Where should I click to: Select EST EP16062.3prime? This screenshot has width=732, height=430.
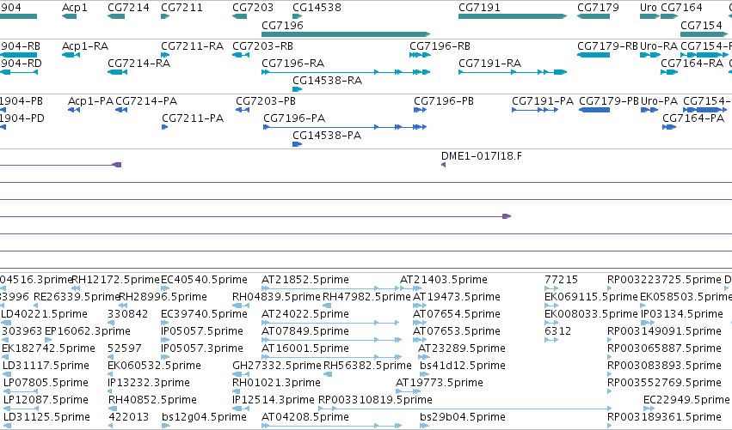(x=87, y=331)
